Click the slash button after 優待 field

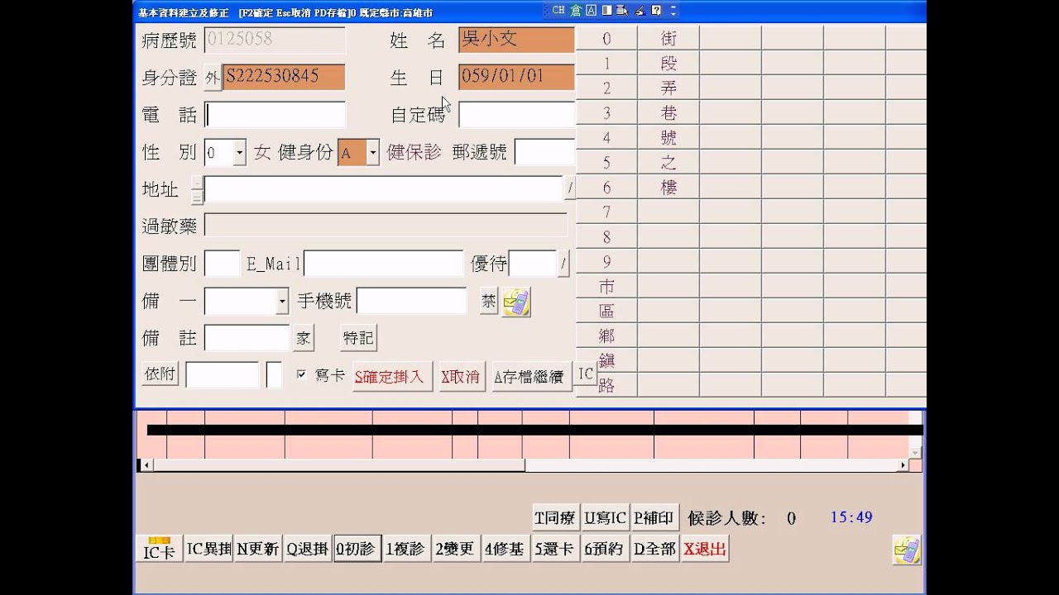563,264
